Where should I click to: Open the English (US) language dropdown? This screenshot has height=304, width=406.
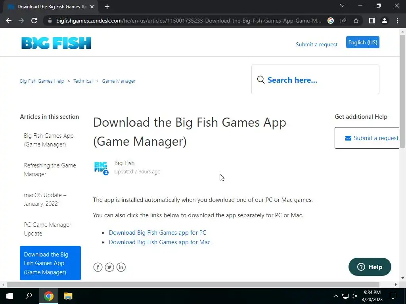[362, 42]
